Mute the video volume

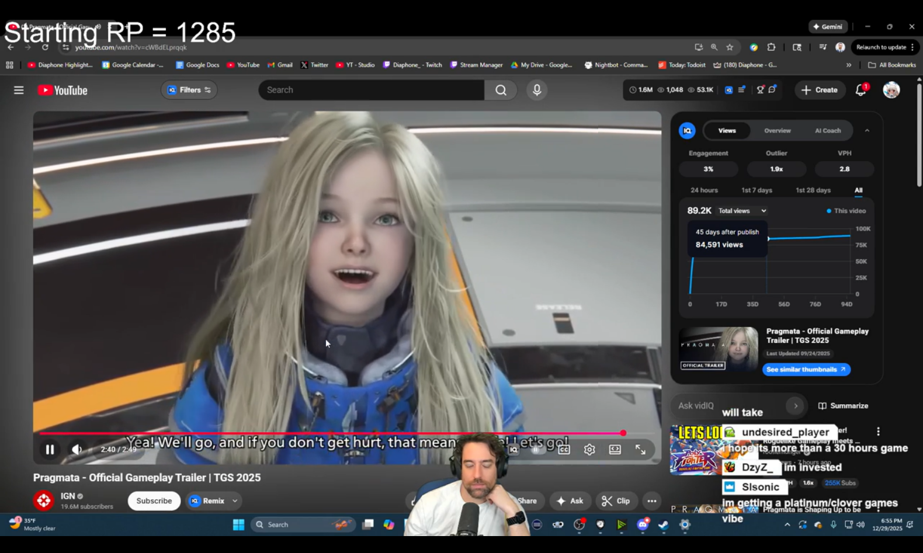coord(77,449)
